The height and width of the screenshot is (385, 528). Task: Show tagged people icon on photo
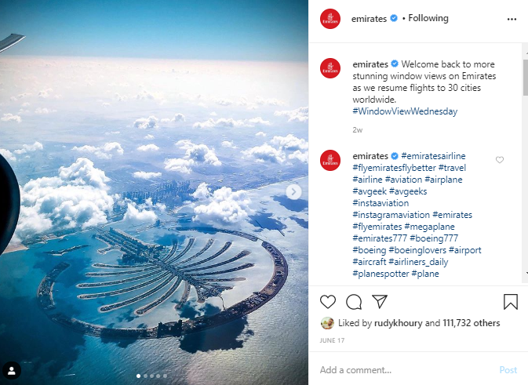click(x=12, y=371)
